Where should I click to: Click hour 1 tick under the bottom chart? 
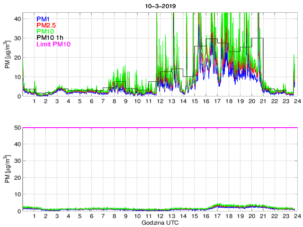tap(34, 216)
